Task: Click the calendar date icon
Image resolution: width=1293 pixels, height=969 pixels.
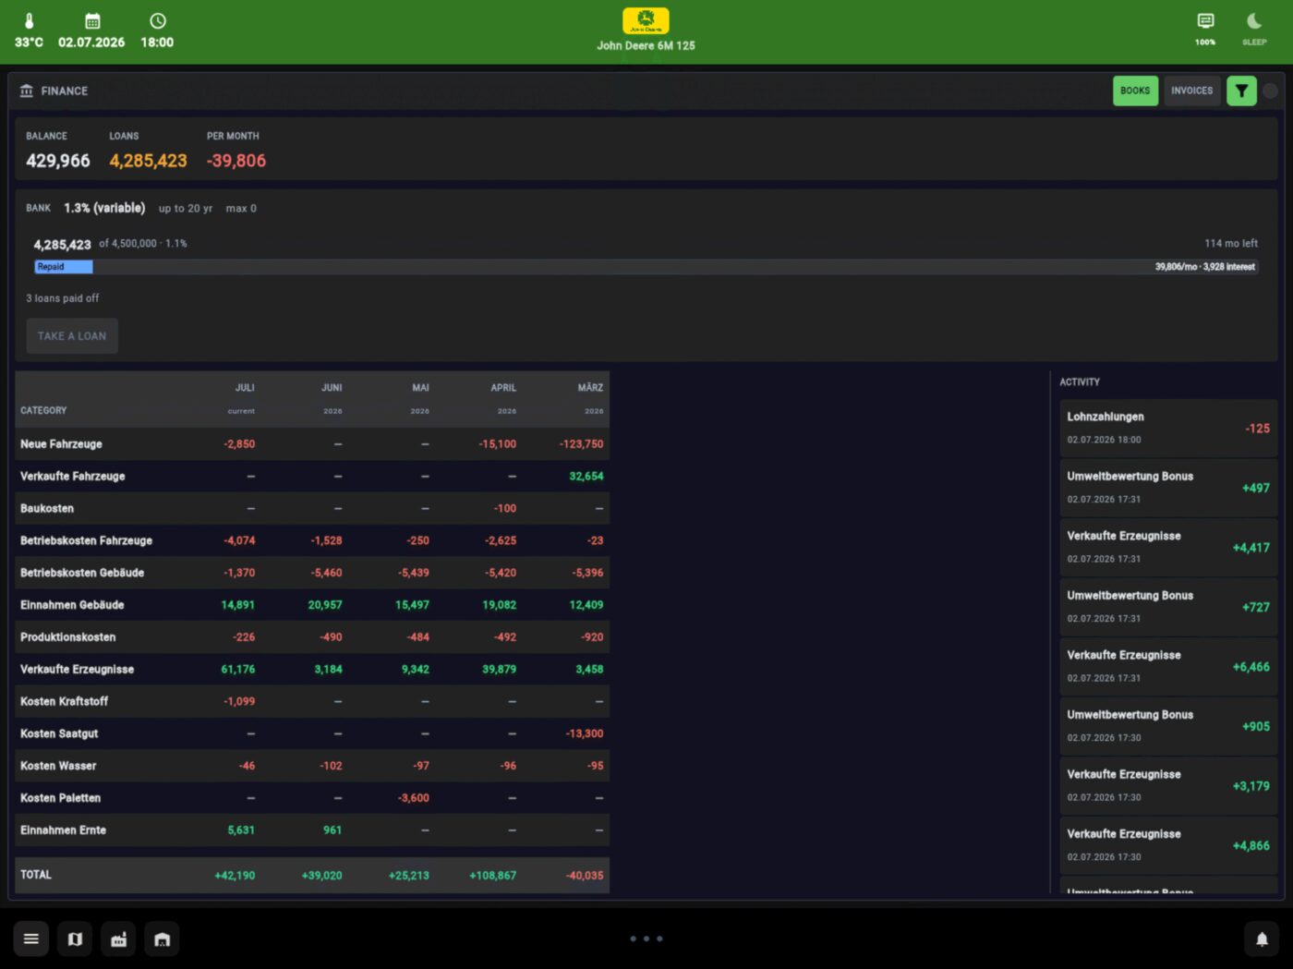Action: (92, 20)
